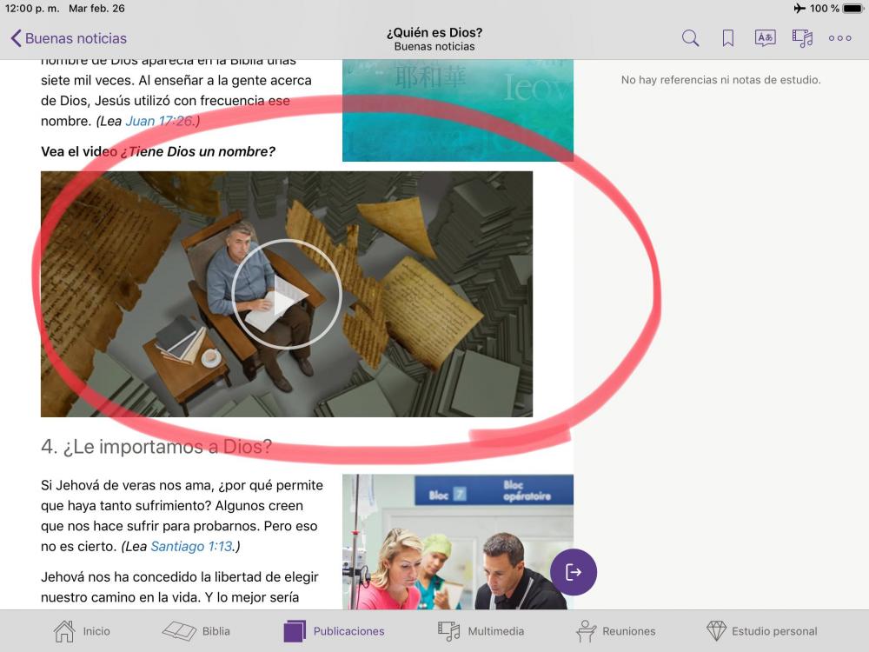Go back to Buenas noticias

(x=69, y=38)
